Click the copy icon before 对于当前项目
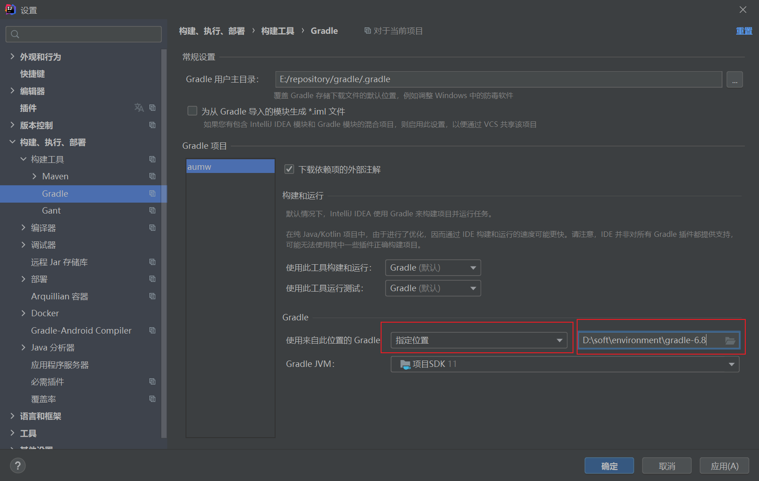Image resolution: width=759 pixels, height=481 pixels. 368,31
